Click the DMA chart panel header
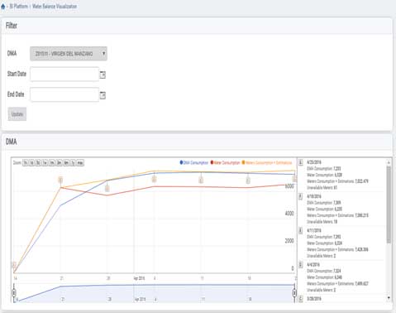 click(197, 142)
